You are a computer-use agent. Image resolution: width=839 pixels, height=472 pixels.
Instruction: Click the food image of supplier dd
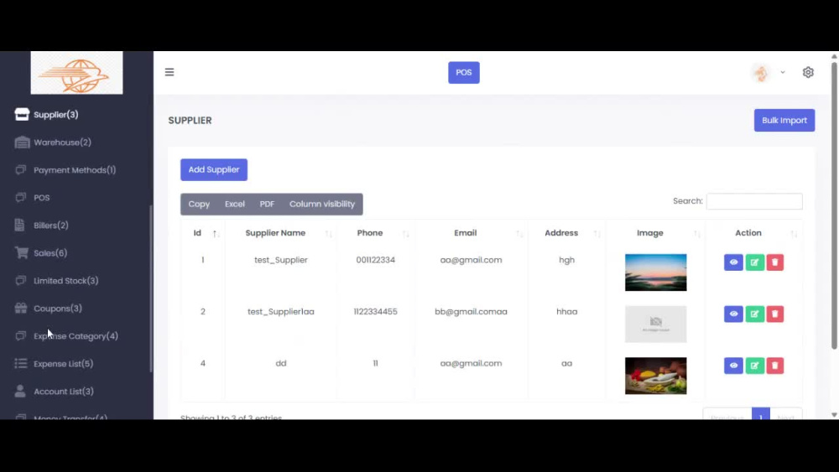coord(655,376)
